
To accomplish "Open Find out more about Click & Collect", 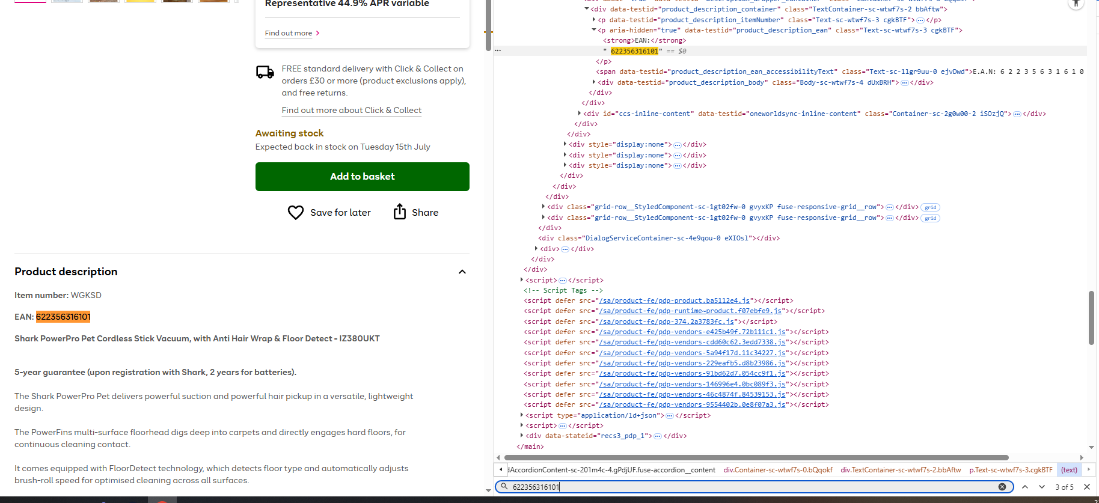I will pos(352,110).
